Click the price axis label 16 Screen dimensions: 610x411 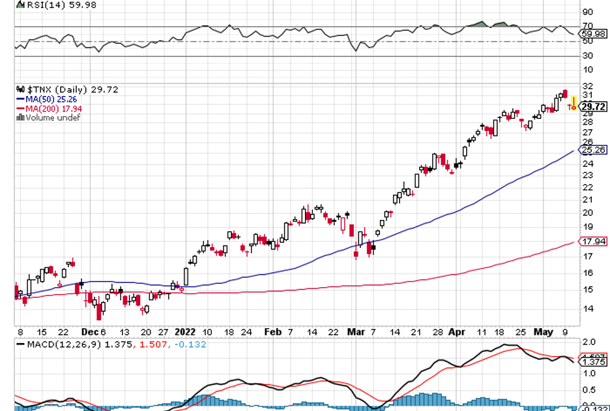pos(587,273)
